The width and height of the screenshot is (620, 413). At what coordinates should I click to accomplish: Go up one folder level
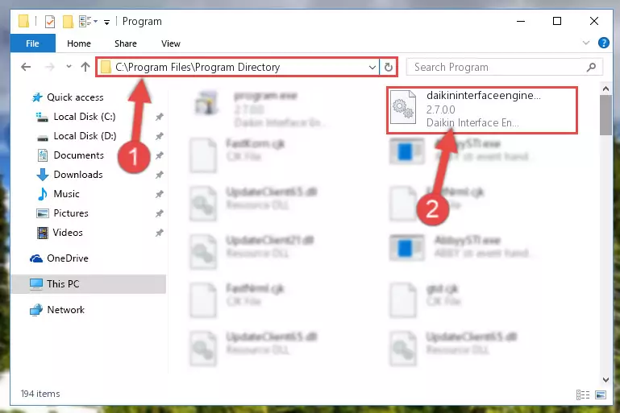[85, 67]
